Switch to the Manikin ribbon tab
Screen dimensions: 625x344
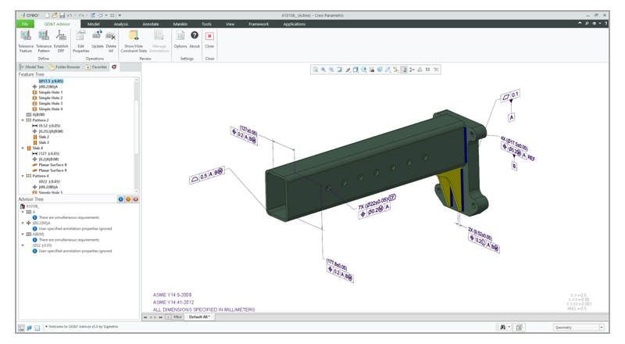point(180,24)
